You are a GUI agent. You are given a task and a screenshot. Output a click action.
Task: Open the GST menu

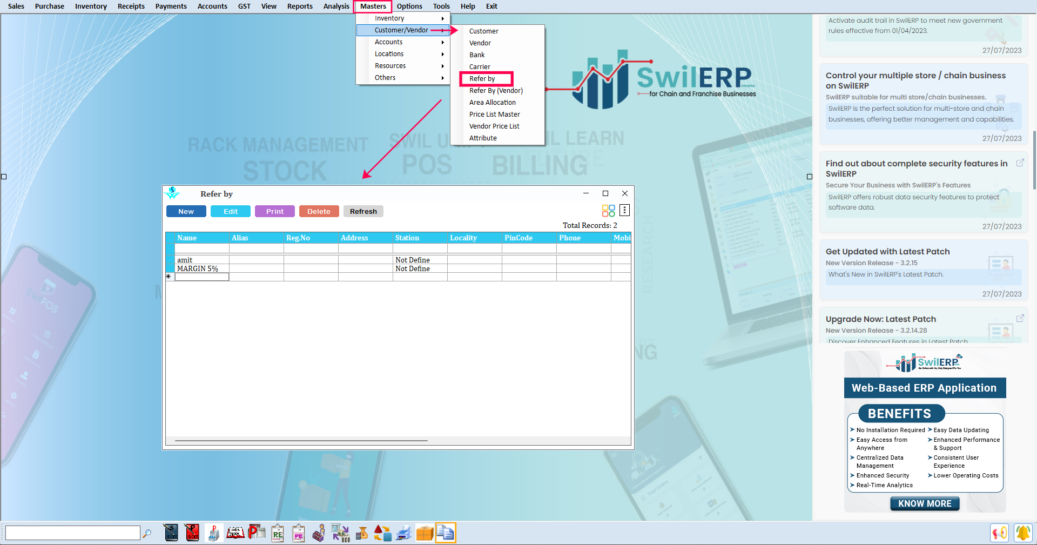coord(244,6)
